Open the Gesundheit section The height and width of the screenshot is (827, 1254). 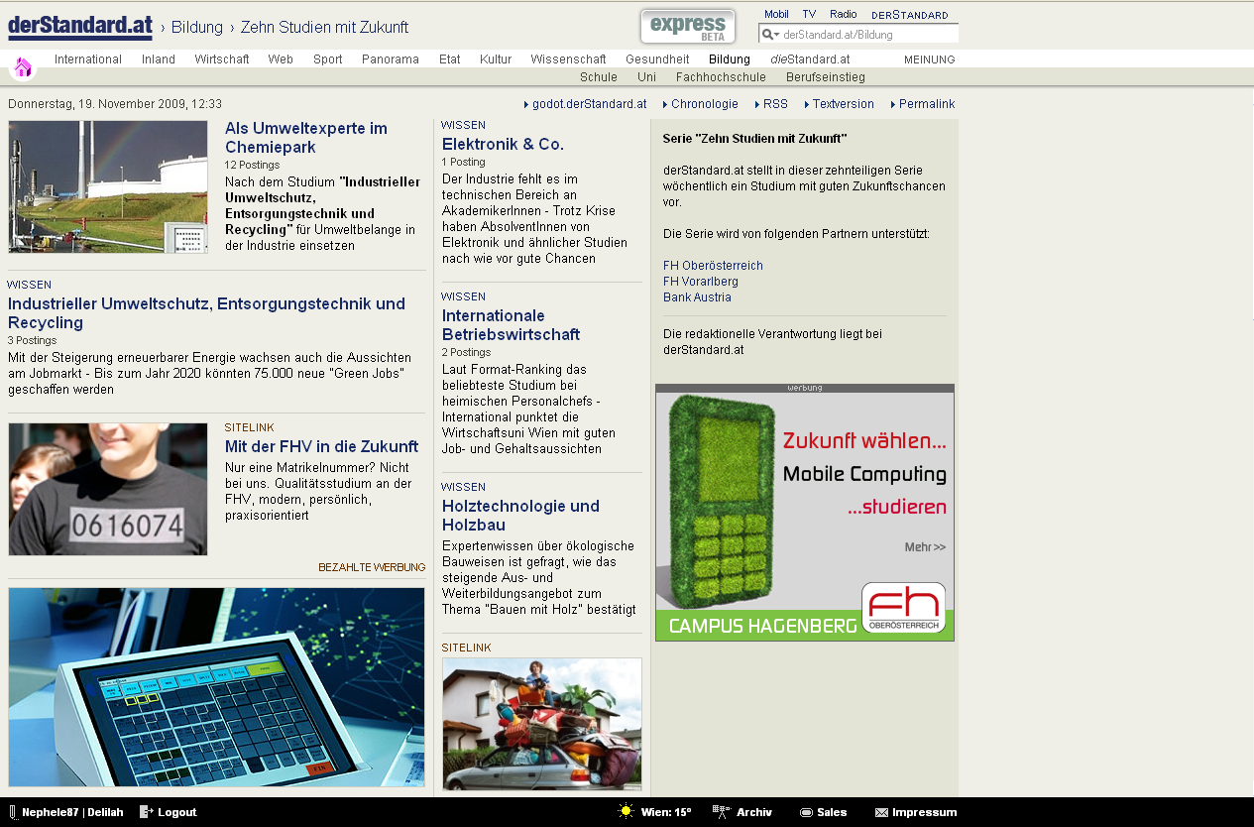coord(657,59)
